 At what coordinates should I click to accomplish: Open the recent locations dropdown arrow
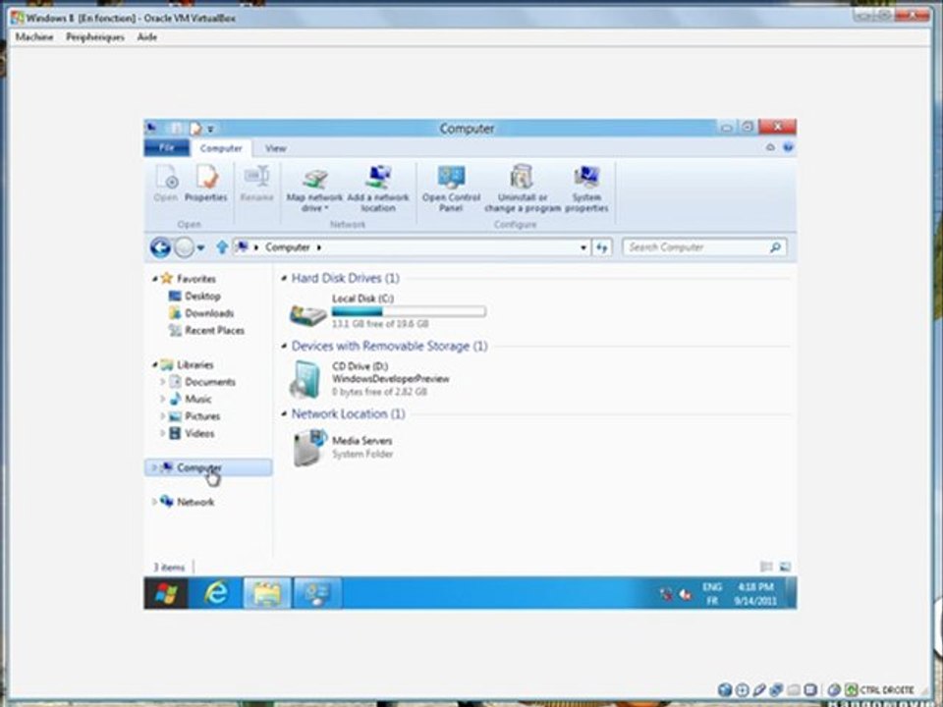point(200,247)
